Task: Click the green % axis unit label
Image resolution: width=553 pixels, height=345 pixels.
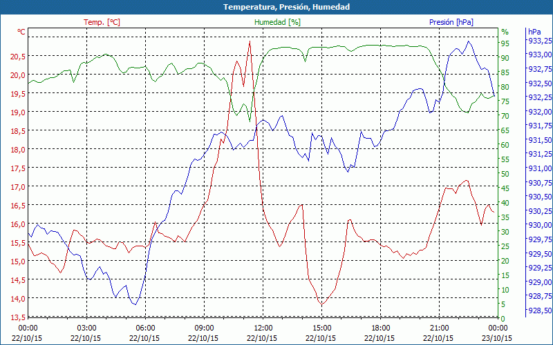Action: point(505,32)
